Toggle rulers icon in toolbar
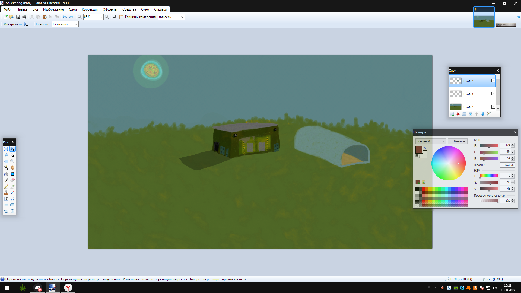This screenshot has width=521, height=293. tap(121, 17)
